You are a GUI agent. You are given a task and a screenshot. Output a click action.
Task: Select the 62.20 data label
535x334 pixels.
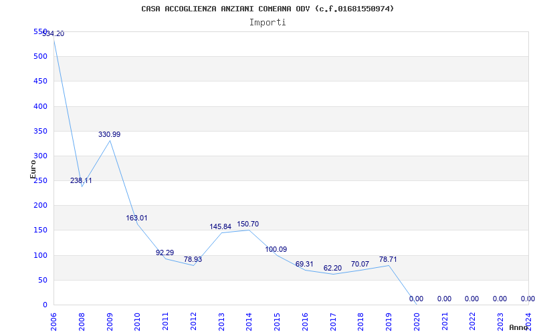(x=332, y=269)
